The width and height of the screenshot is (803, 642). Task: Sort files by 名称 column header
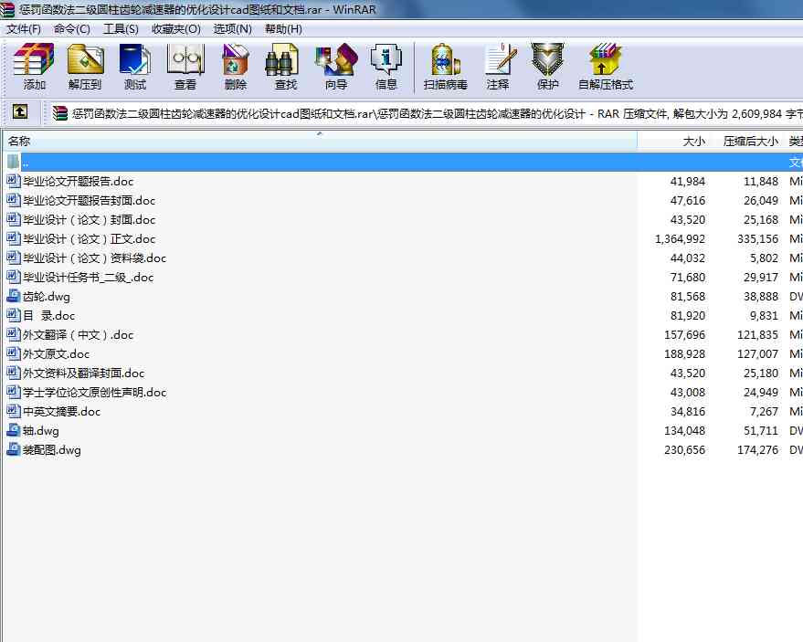point(20,142)
